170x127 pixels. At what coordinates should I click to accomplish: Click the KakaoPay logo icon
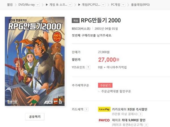(x=104, y=109)
